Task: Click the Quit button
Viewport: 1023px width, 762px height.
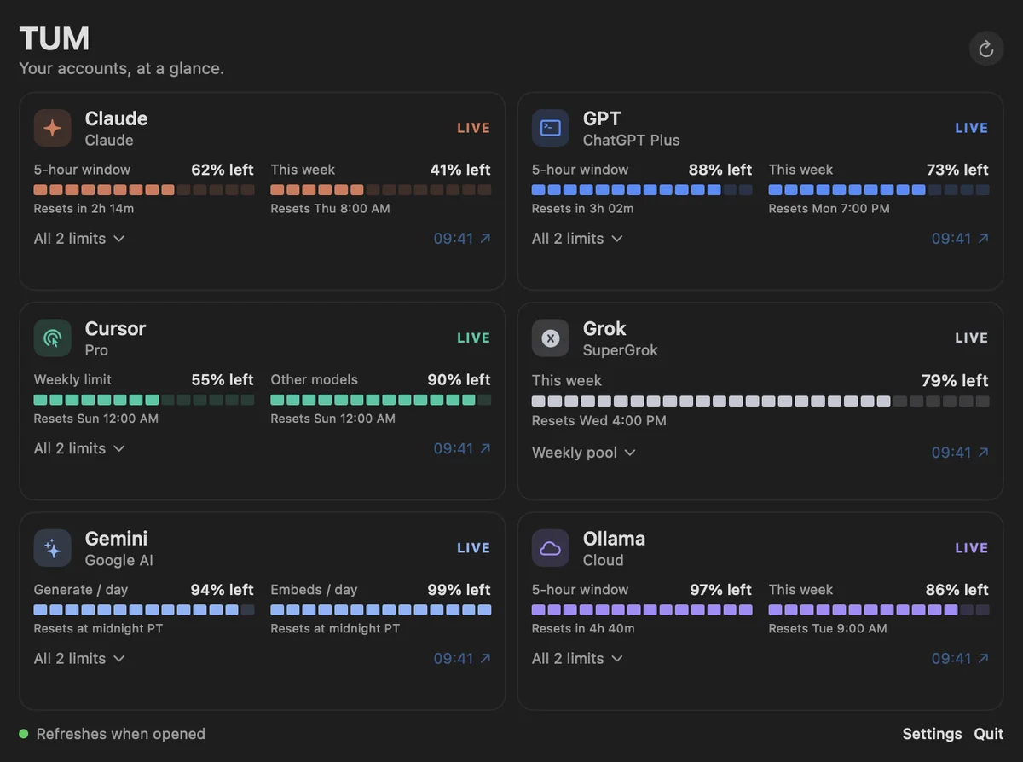Action: [x=989, y=734]
